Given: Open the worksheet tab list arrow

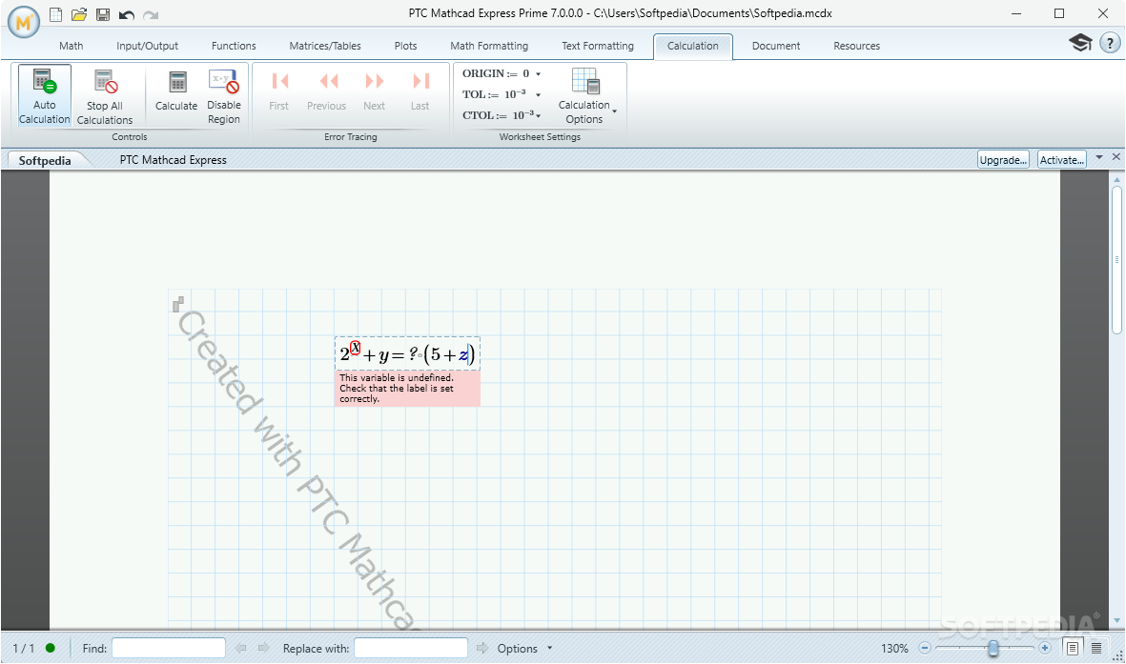Looking at the screenshot, I should tap(1099, 157).
